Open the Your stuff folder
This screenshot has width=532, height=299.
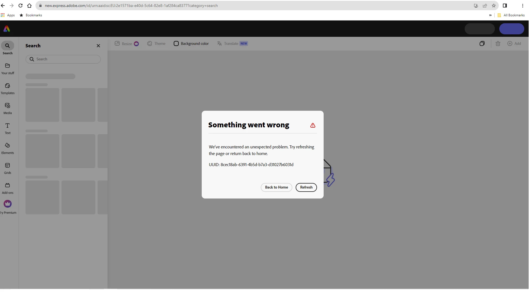7,66
